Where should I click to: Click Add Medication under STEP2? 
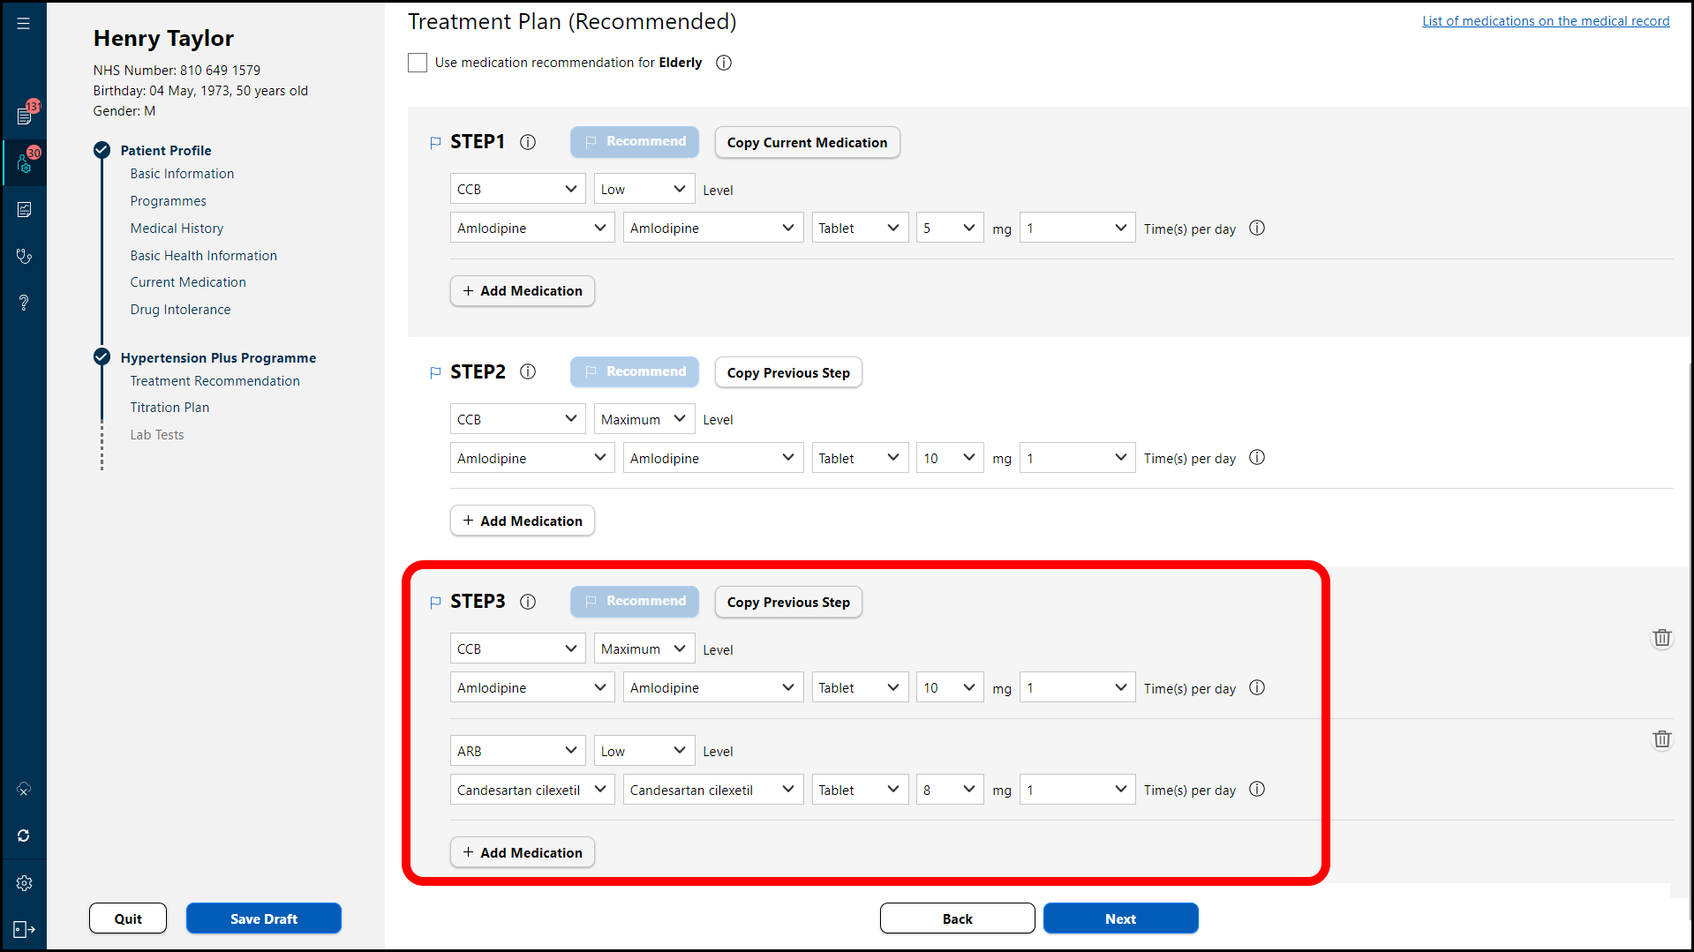(x=523, y=521)
